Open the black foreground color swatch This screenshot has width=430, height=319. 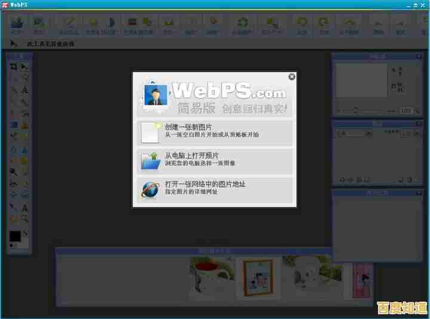[15, 237]
